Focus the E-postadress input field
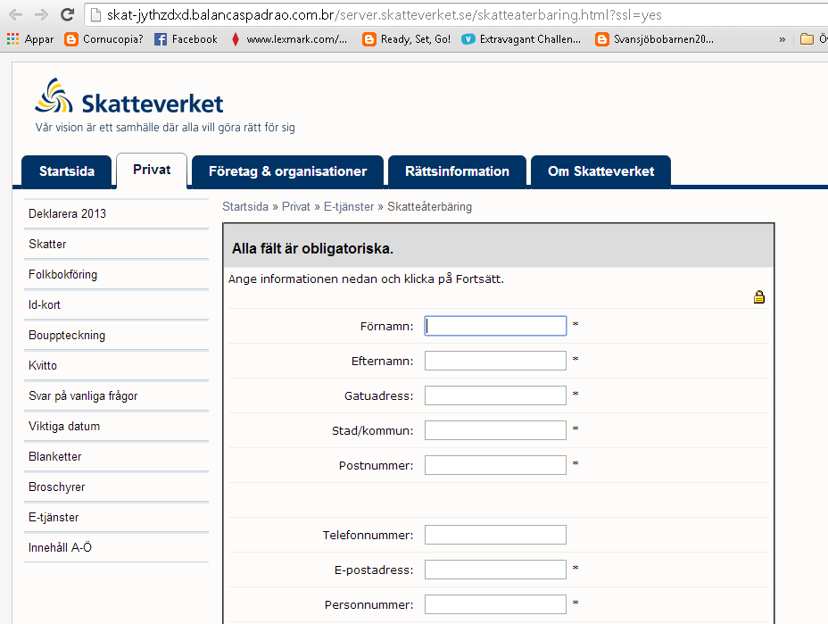 pos(495,570)
